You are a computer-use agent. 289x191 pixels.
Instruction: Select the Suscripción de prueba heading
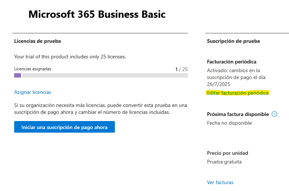[233, 41]
